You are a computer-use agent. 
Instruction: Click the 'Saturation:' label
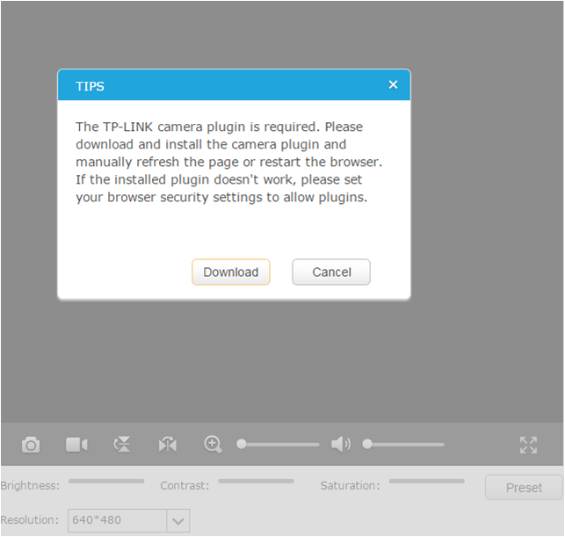click(350, 485)
